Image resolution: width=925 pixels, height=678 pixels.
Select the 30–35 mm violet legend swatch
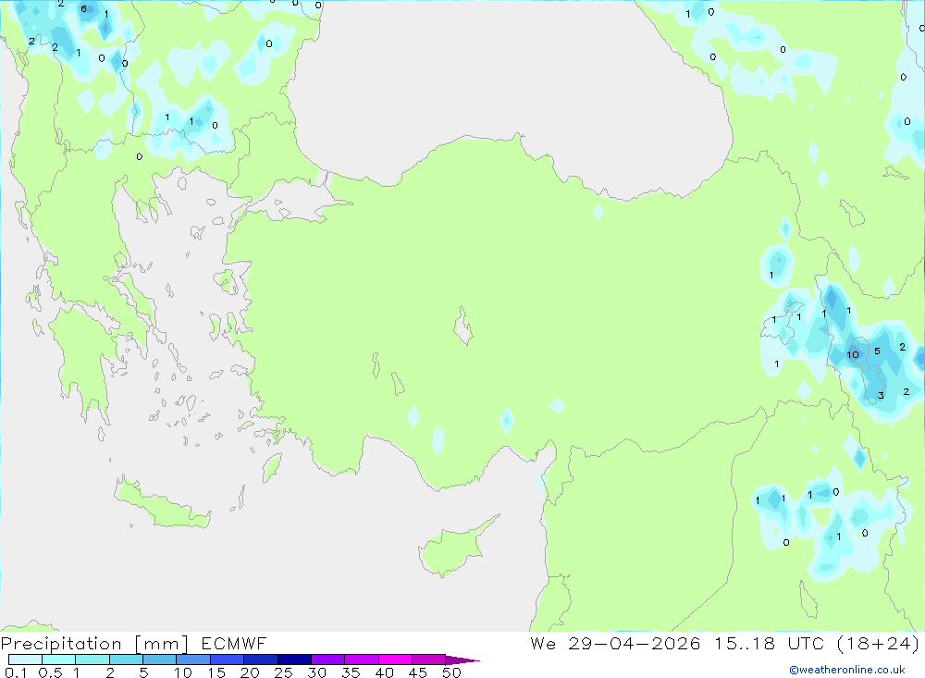(327, 660)
